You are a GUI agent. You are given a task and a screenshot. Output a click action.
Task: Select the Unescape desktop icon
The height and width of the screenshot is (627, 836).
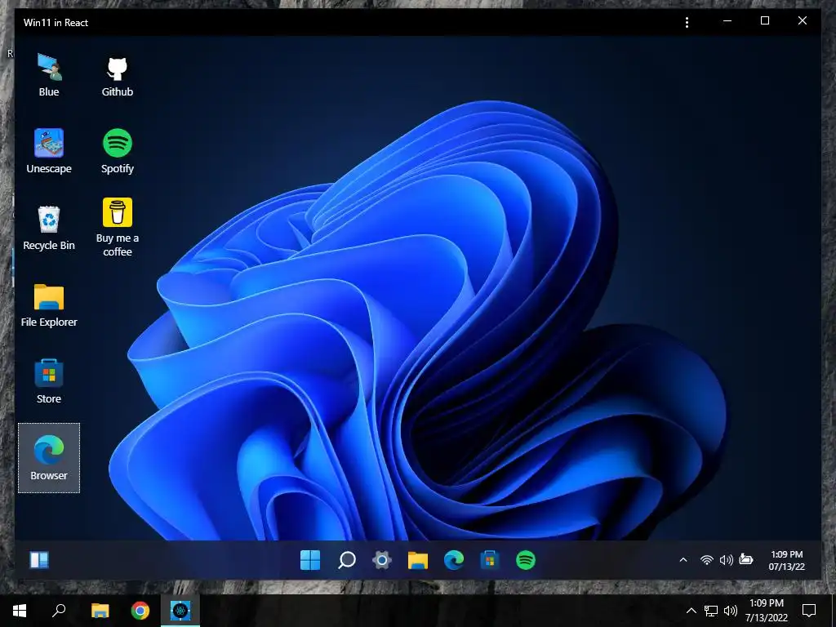49,151
